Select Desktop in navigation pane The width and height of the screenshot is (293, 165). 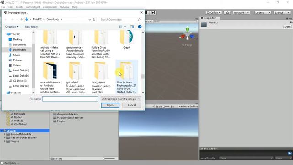[17, 39]
